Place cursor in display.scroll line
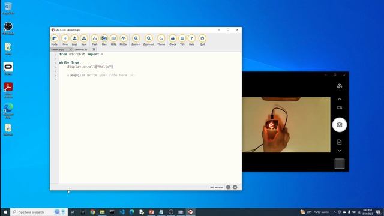The image size is (384, 216). tap(90, 67)
